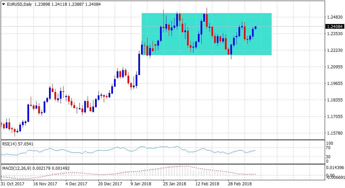Select the 1.18355 price axis label

pyautogui.click(x=335, y=100)
